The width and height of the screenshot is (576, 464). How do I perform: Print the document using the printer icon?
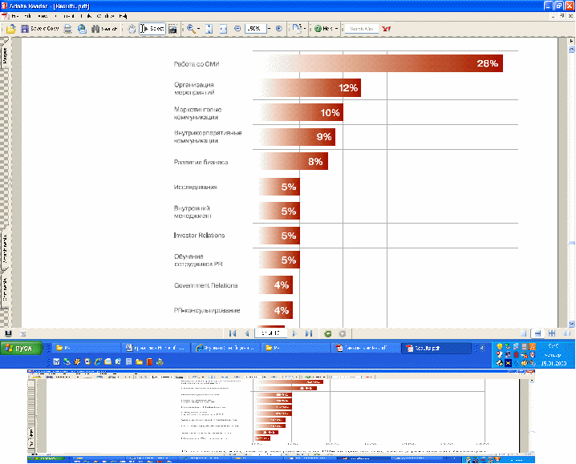tap(67, 29)
